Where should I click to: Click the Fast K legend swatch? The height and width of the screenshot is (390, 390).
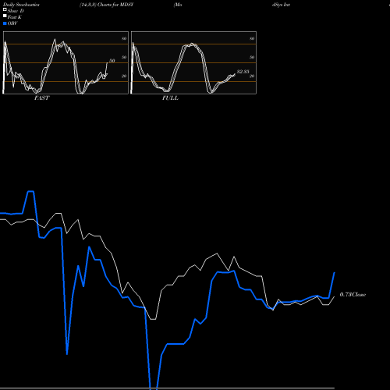5,16
